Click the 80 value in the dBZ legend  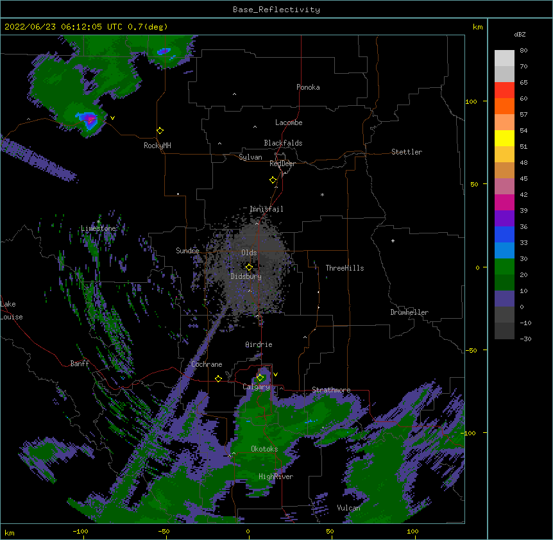point(523,51)
